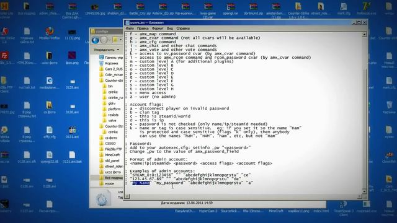Click the 11 (1).png desktop icon
This screenshot has width=397, height=223.
(x=72, y=34)
